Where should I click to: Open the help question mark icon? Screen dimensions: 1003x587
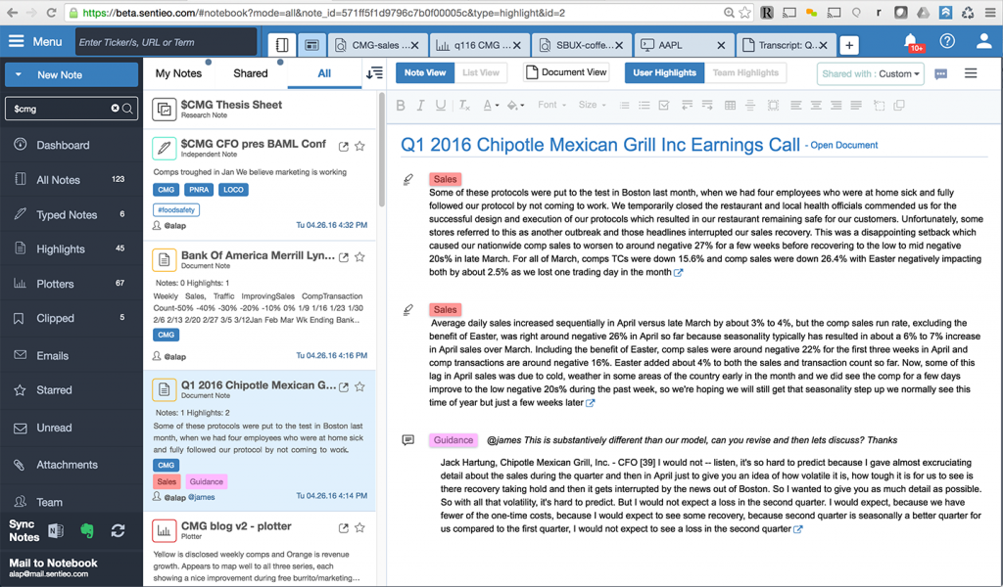tap(947, 41)
